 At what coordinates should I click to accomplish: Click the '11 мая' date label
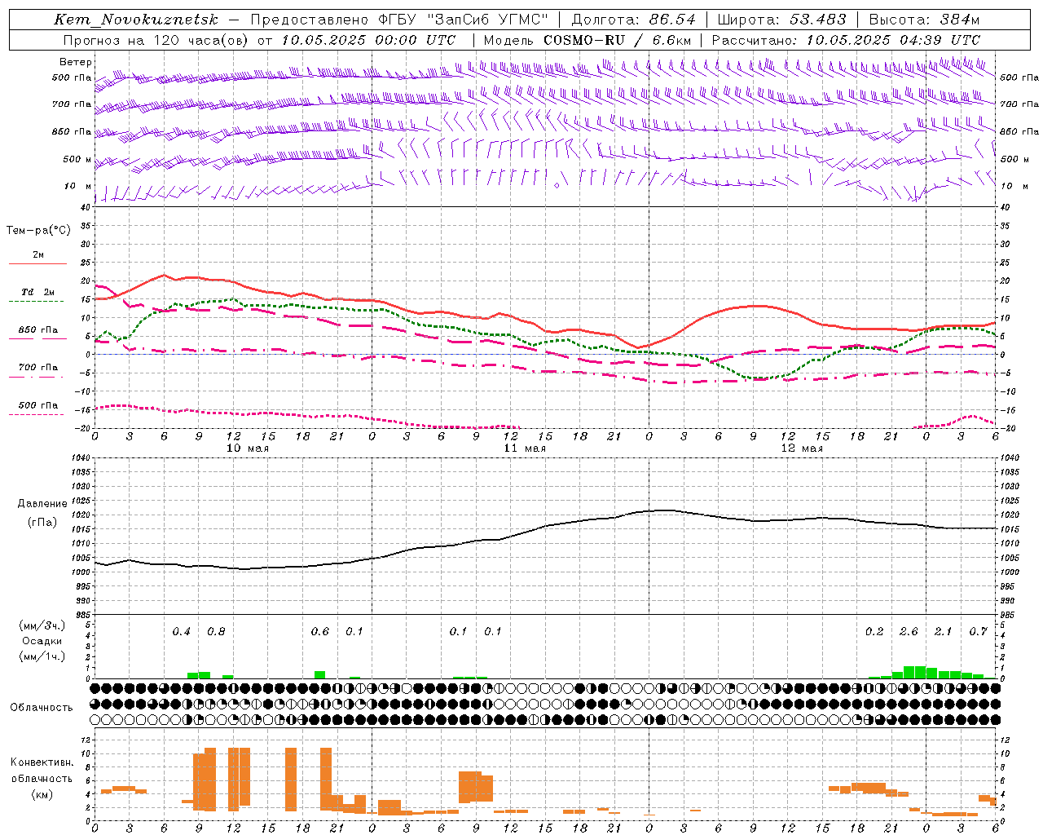(525, 448)
